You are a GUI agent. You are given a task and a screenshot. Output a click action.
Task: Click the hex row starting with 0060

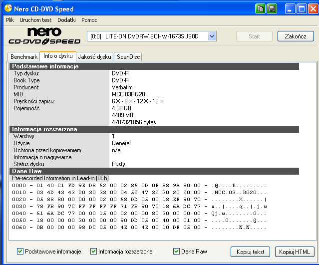pyautogui.click(x=139, y=228)
